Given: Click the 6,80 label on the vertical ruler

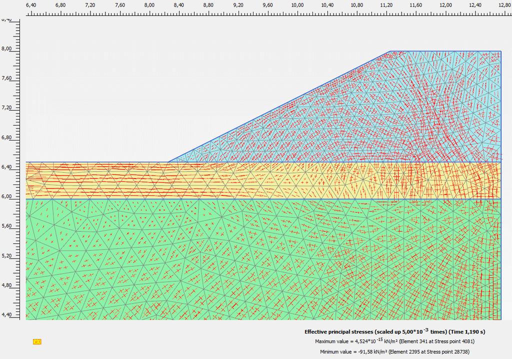Looking at the screenshot, I should [6, 137].
